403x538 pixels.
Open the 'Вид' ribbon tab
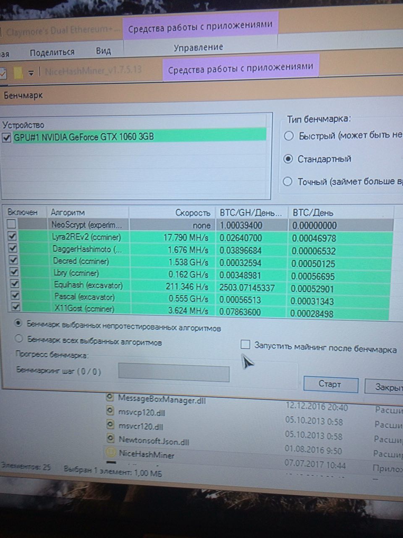pyautogui.click(x=103, y=51)
